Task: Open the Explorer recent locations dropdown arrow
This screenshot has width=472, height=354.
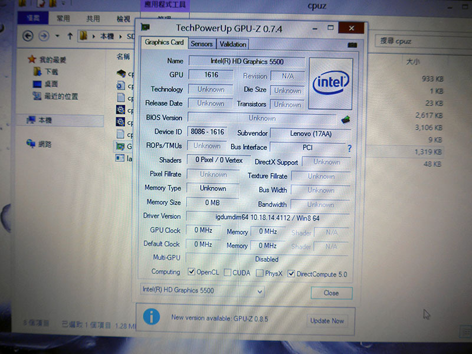Action: point(57,36)
